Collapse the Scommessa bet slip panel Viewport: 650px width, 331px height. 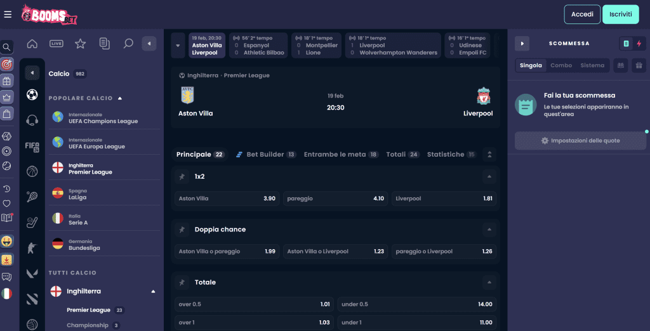tap(522, 44)
